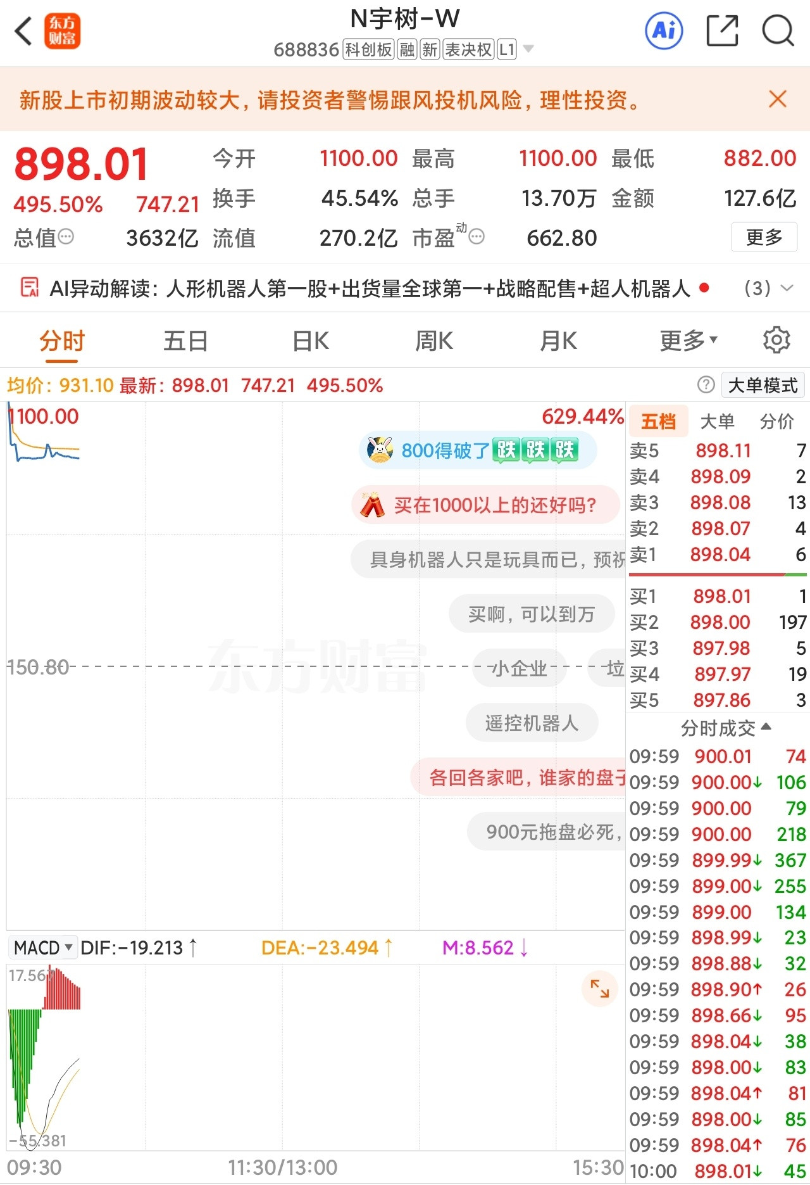The height and width of the screenshot is (1185, 810).
Task: Open the 东方财富 logo home
Action: 62,31
